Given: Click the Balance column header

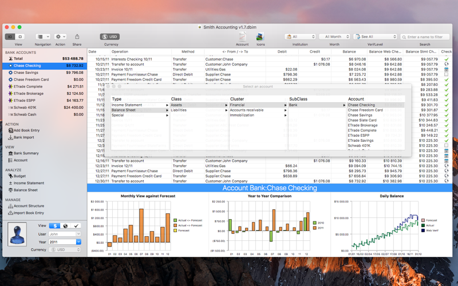Looking at the screenshot, I should pos(349,51).
